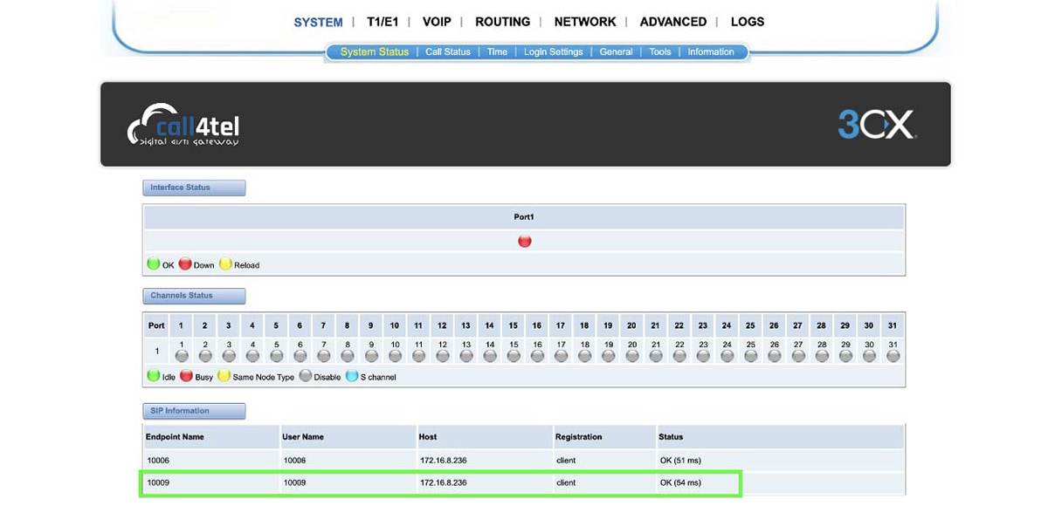Image resolution: width=1048 pixels, height=506 pixels.
Task: Click channel 8 disabled status icon
Action: coord(348,356)
